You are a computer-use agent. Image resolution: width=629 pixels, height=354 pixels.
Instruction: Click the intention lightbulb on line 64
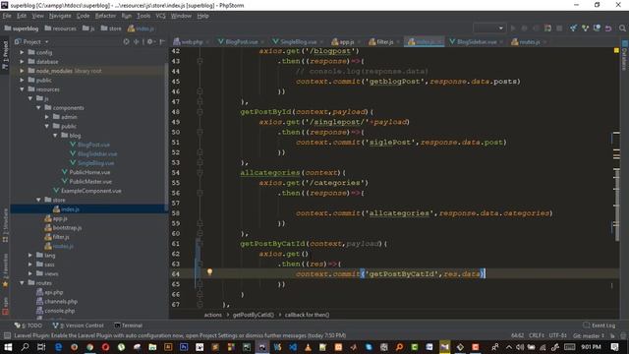(209, 272)
